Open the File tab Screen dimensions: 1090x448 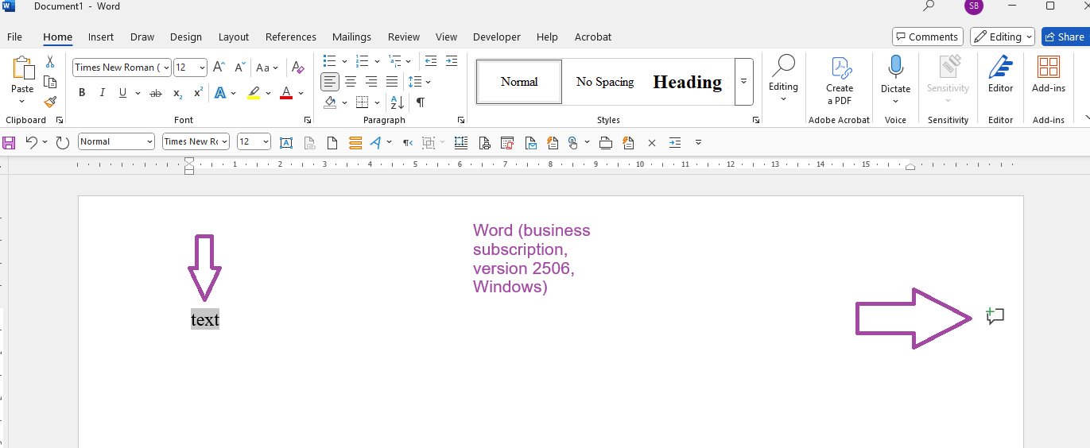14,37
